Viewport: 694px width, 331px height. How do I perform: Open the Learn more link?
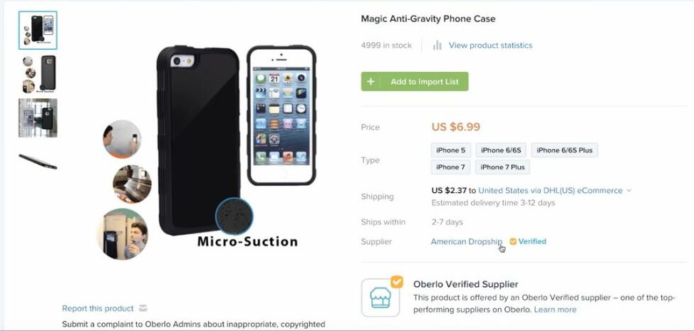555,310
